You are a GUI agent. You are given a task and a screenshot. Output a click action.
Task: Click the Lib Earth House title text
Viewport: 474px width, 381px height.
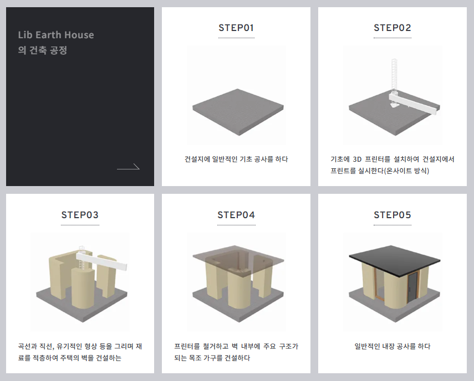pos(56,35)
